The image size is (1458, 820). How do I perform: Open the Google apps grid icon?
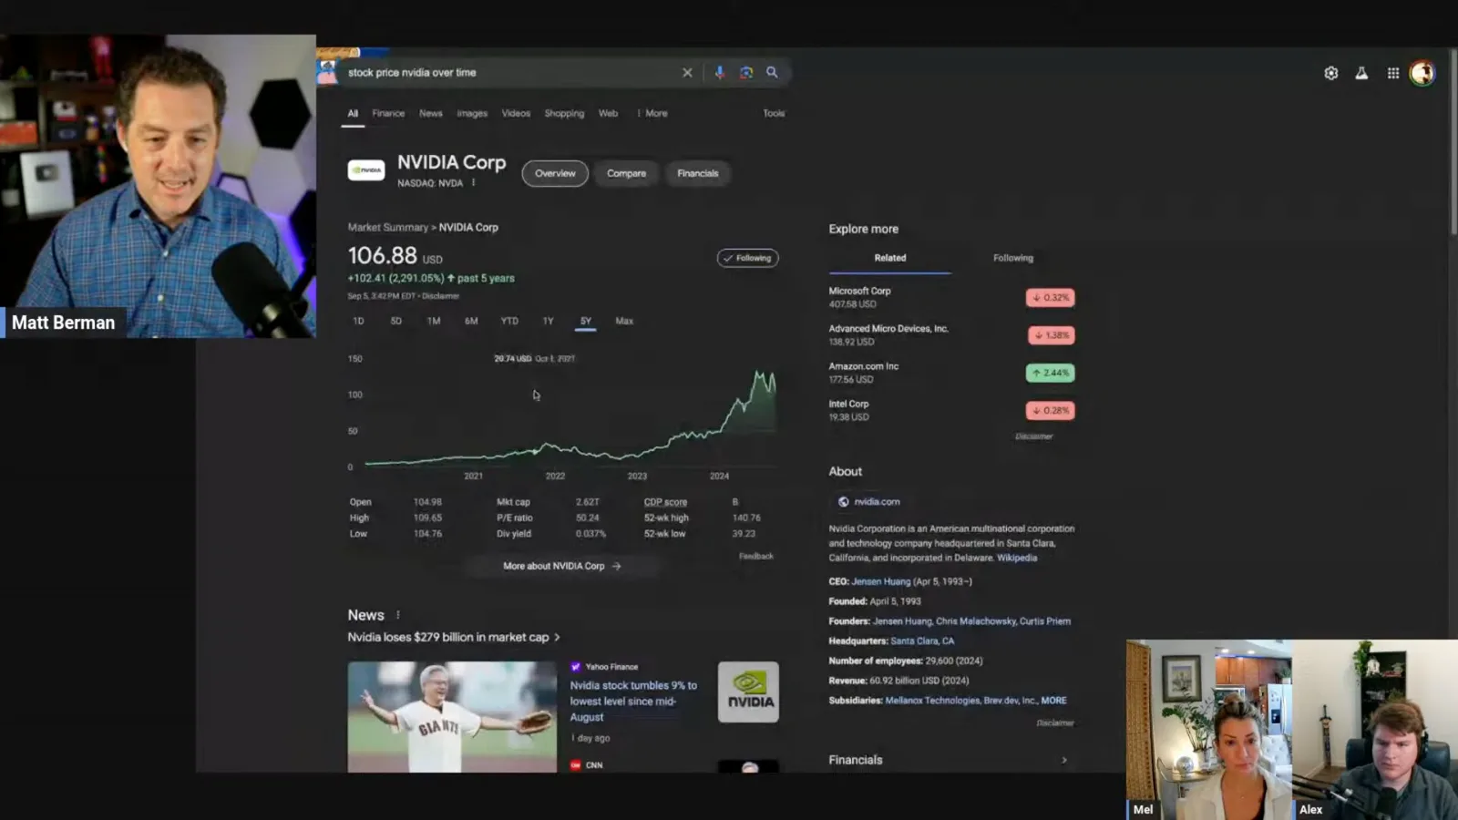(1393, 73)
